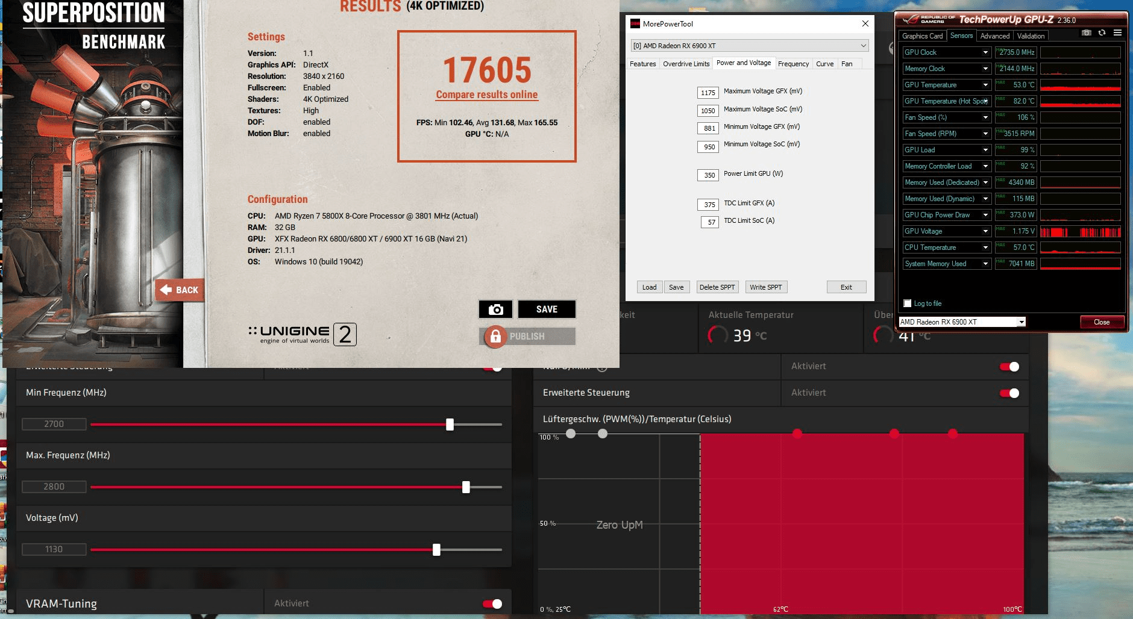Switch to the Frequency tab in MorePowerTool
This screenshot has width=1133, height=619.
[793, 64]
